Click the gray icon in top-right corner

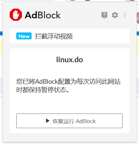(132, 0)
